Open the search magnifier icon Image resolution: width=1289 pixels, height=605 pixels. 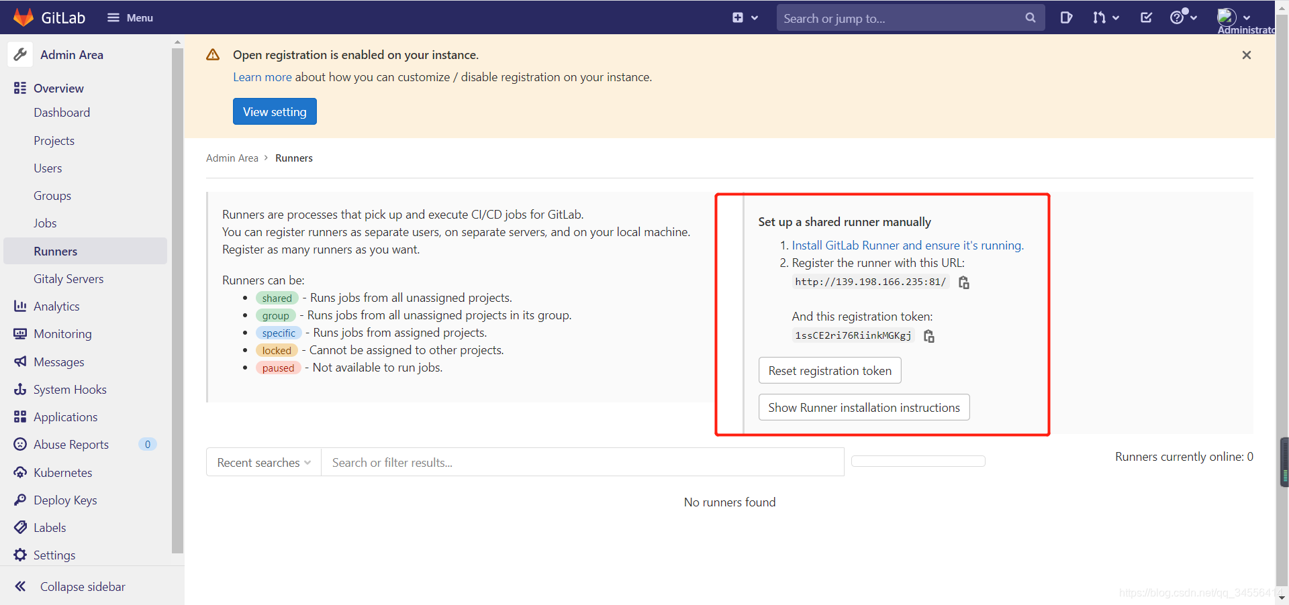point(1031,17)
